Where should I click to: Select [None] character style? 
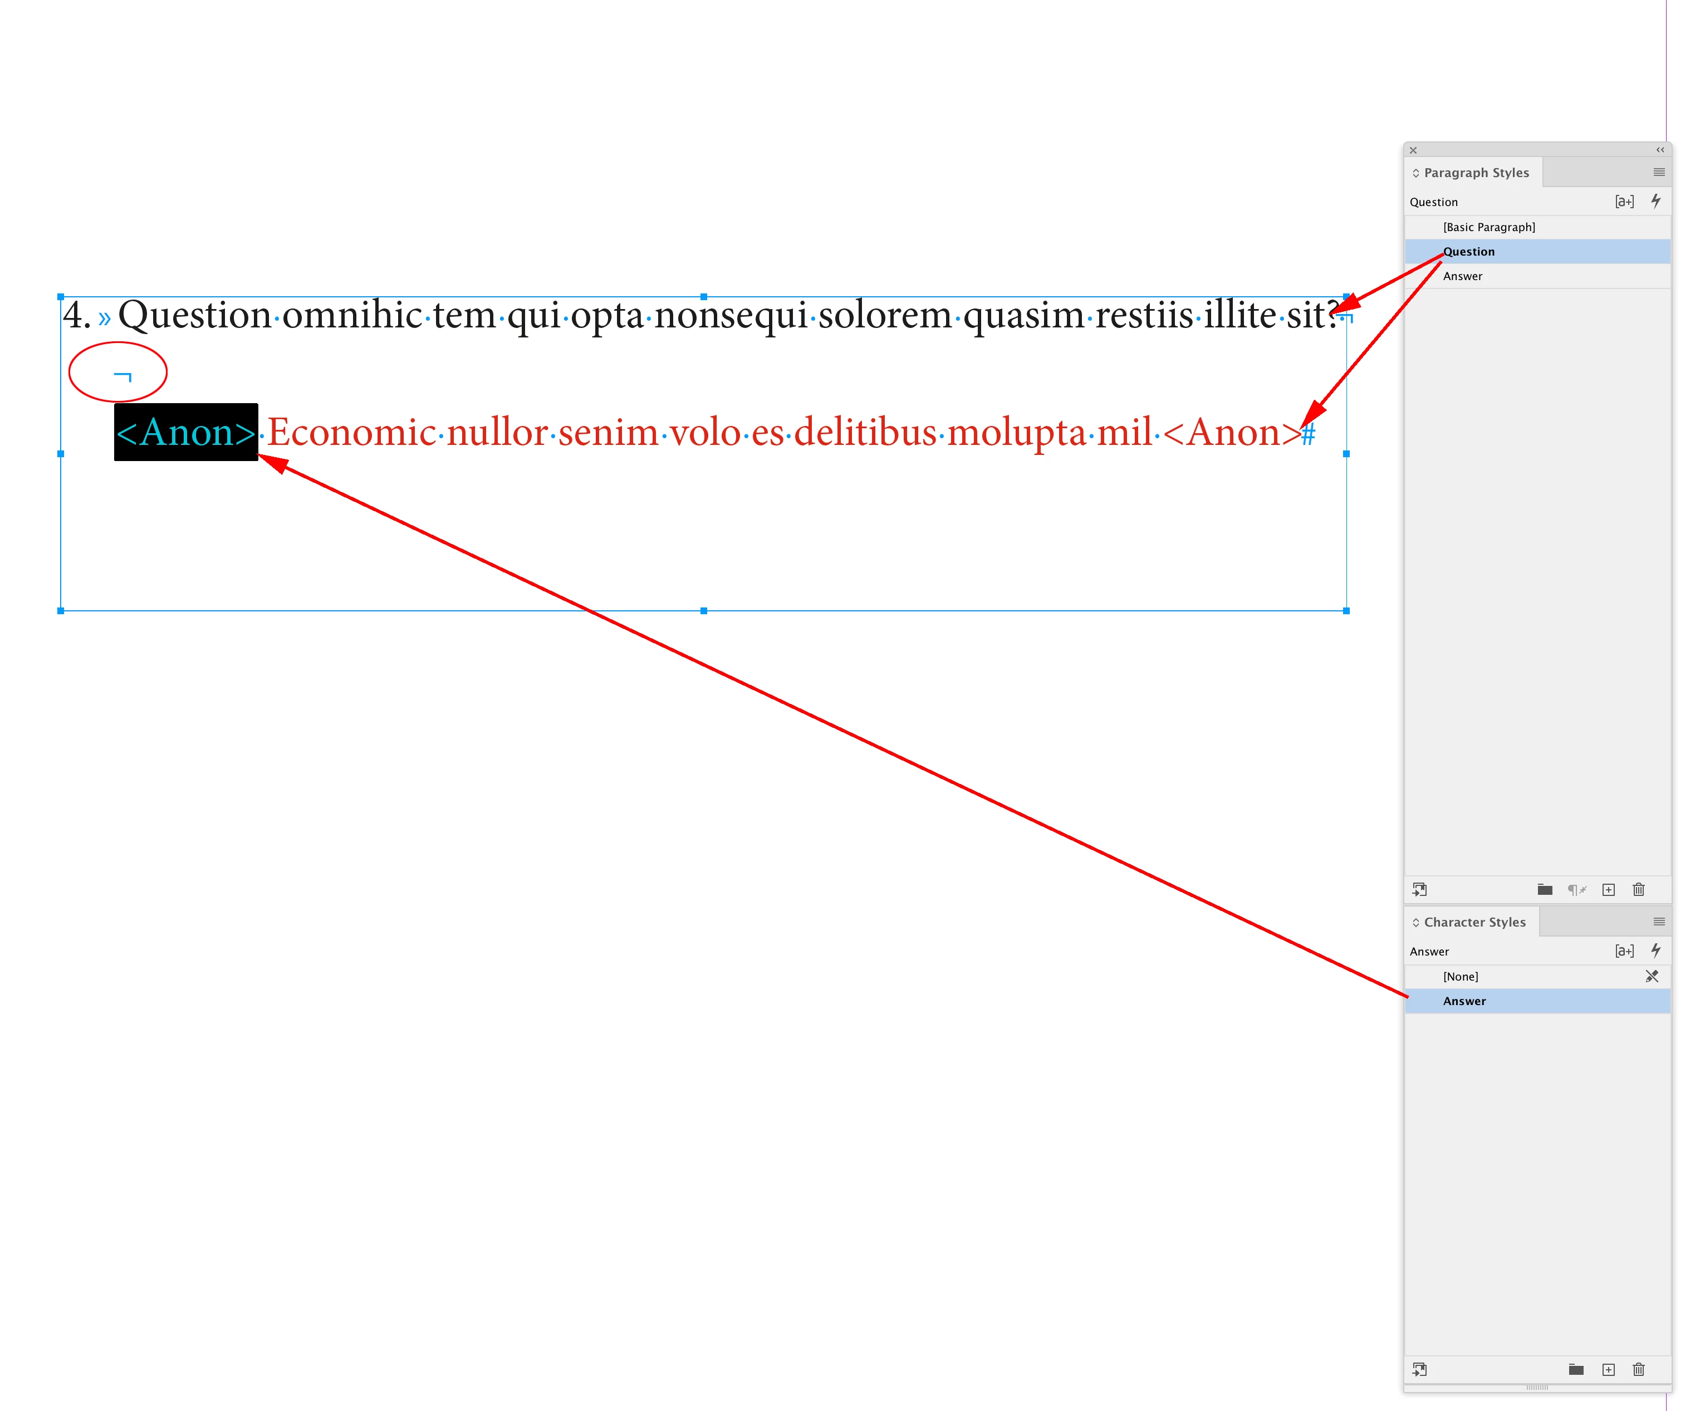pos(1460,977)
